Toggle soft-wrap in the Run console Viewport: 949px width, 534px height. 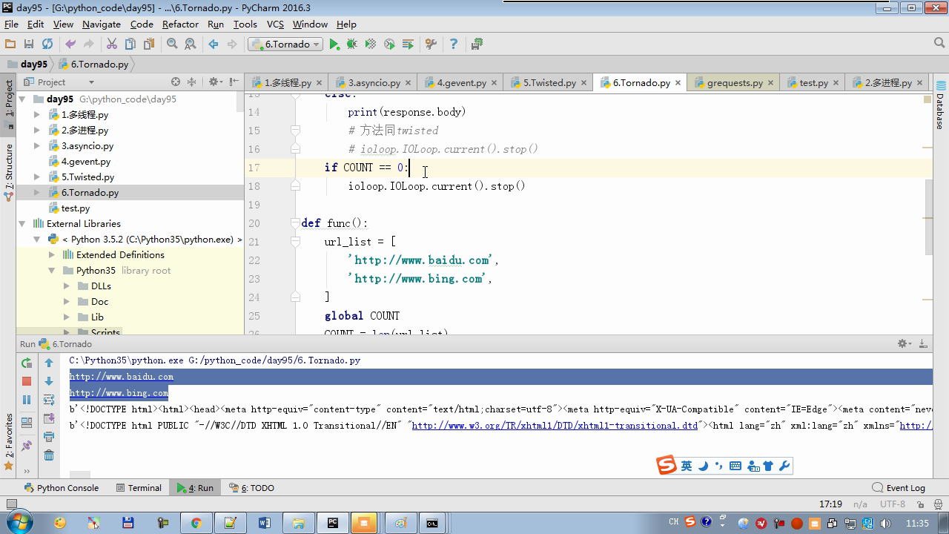coord(49,400)
